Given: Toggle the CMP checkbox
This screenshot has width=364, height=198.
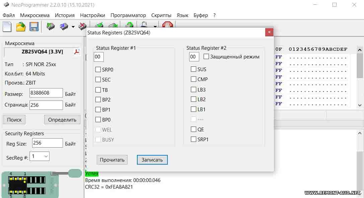Looking at the screenshot, I should [193, 79].
